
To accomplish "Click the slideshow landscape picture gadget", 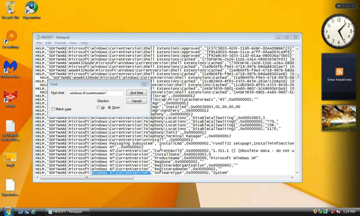I will [339, 118].
